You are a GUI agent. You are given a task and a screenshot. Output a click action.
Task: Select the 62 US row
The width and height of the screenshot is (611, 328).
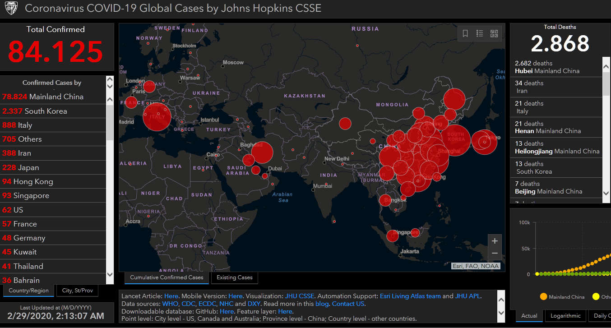point(53,210)
